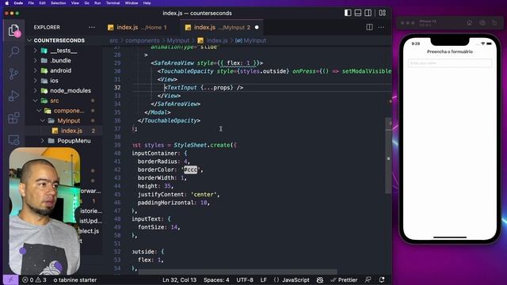Open notifications bell icon
This screenshot has width=507, height=285.
click(382, 279)
